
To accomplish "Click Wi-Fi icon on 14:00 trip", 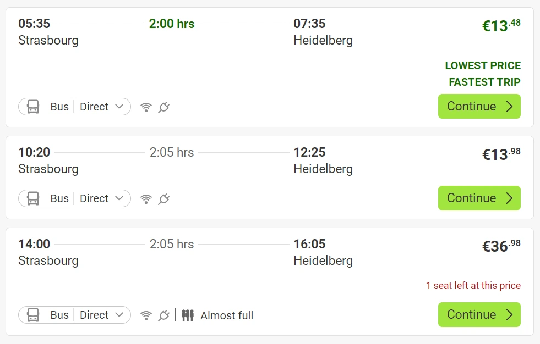I will pyautogui.click(x=146, y=315).
